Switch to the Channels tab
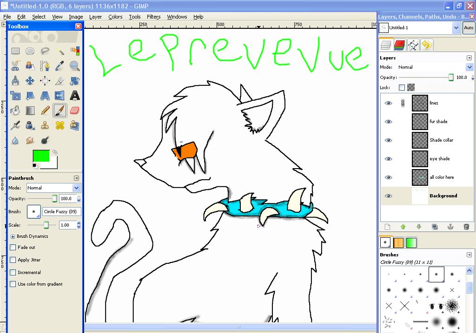The image size is (476, 333). pos(399,45)
